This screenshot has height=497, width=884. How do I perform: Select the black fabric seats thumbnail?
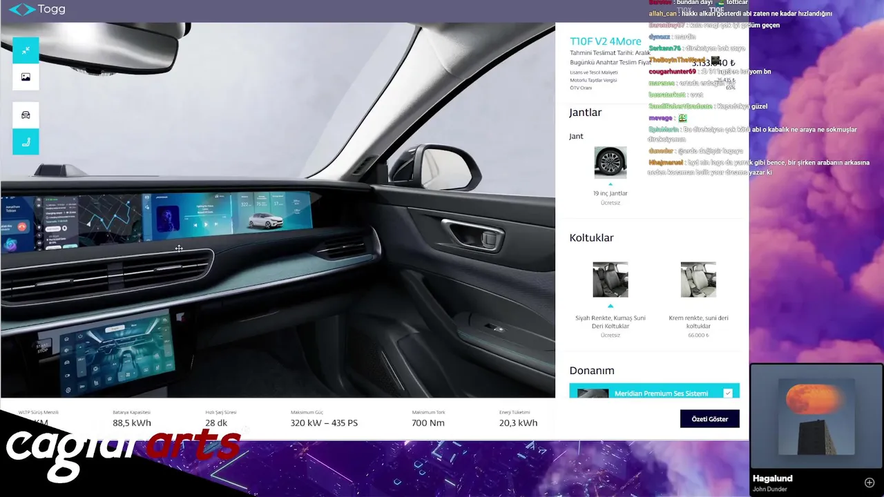611,280
